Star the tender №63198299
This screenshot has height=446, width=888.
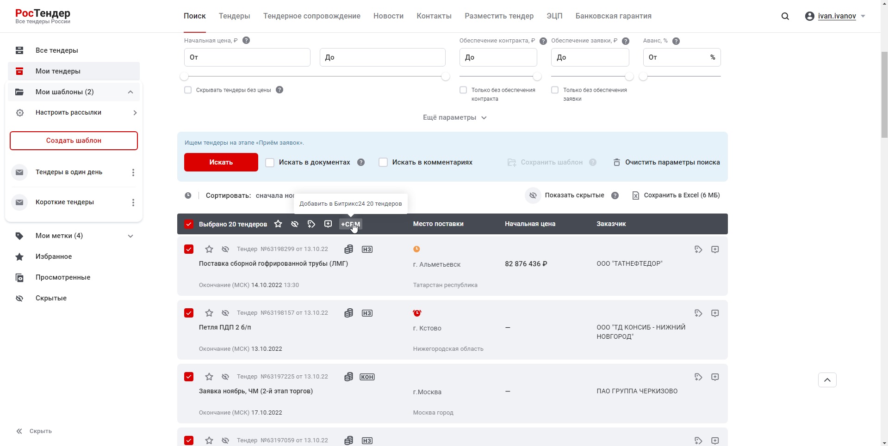point(209,250)
